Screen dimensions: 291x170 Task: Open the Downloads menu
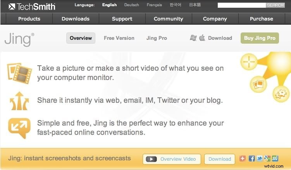coord(76,19)
